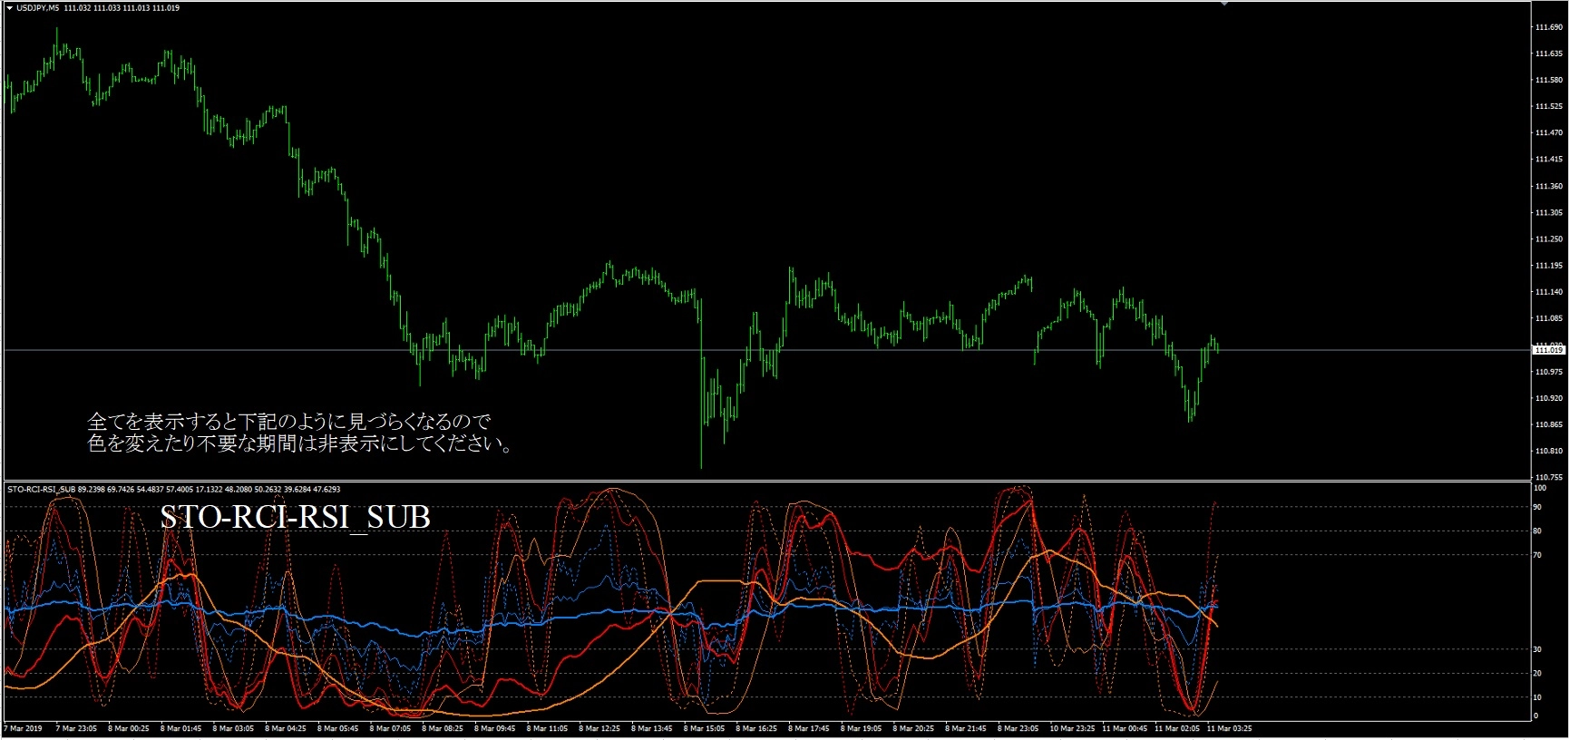The width and height of the screenshot is (1569, 740).
Task: Click the 8 Mar 08:25 time axis label
Action: coord(443,728)
